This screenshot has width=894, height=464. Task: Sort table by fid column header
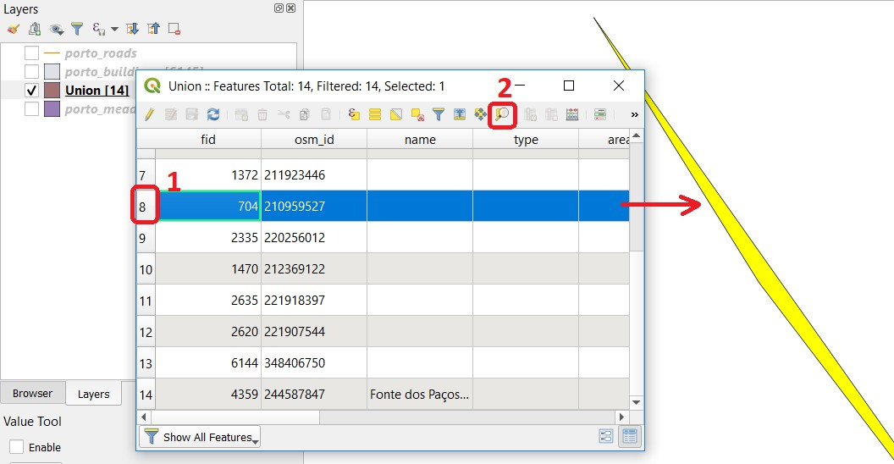tap(208, 139)
